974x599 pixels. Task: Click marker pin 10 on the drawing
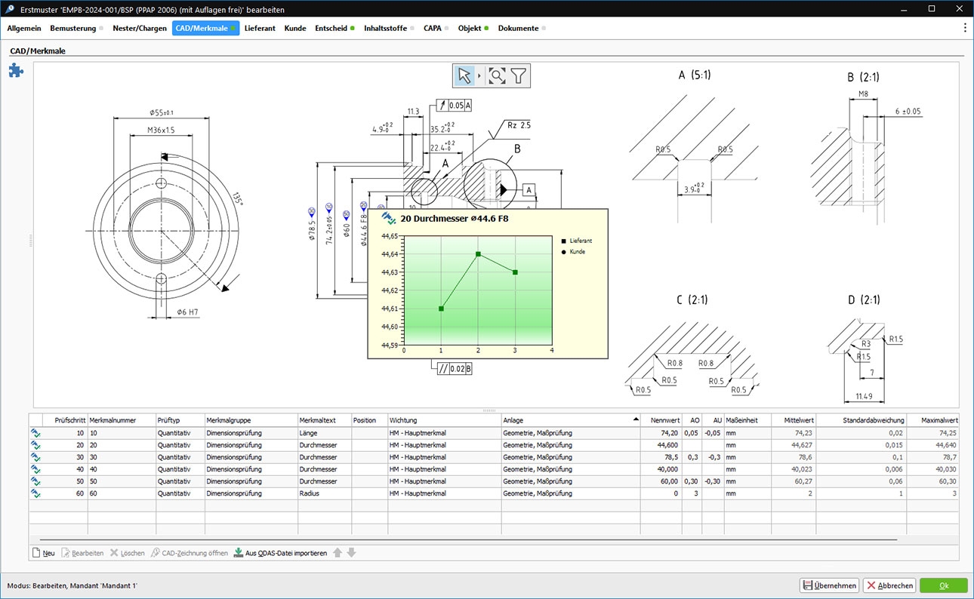329,207
